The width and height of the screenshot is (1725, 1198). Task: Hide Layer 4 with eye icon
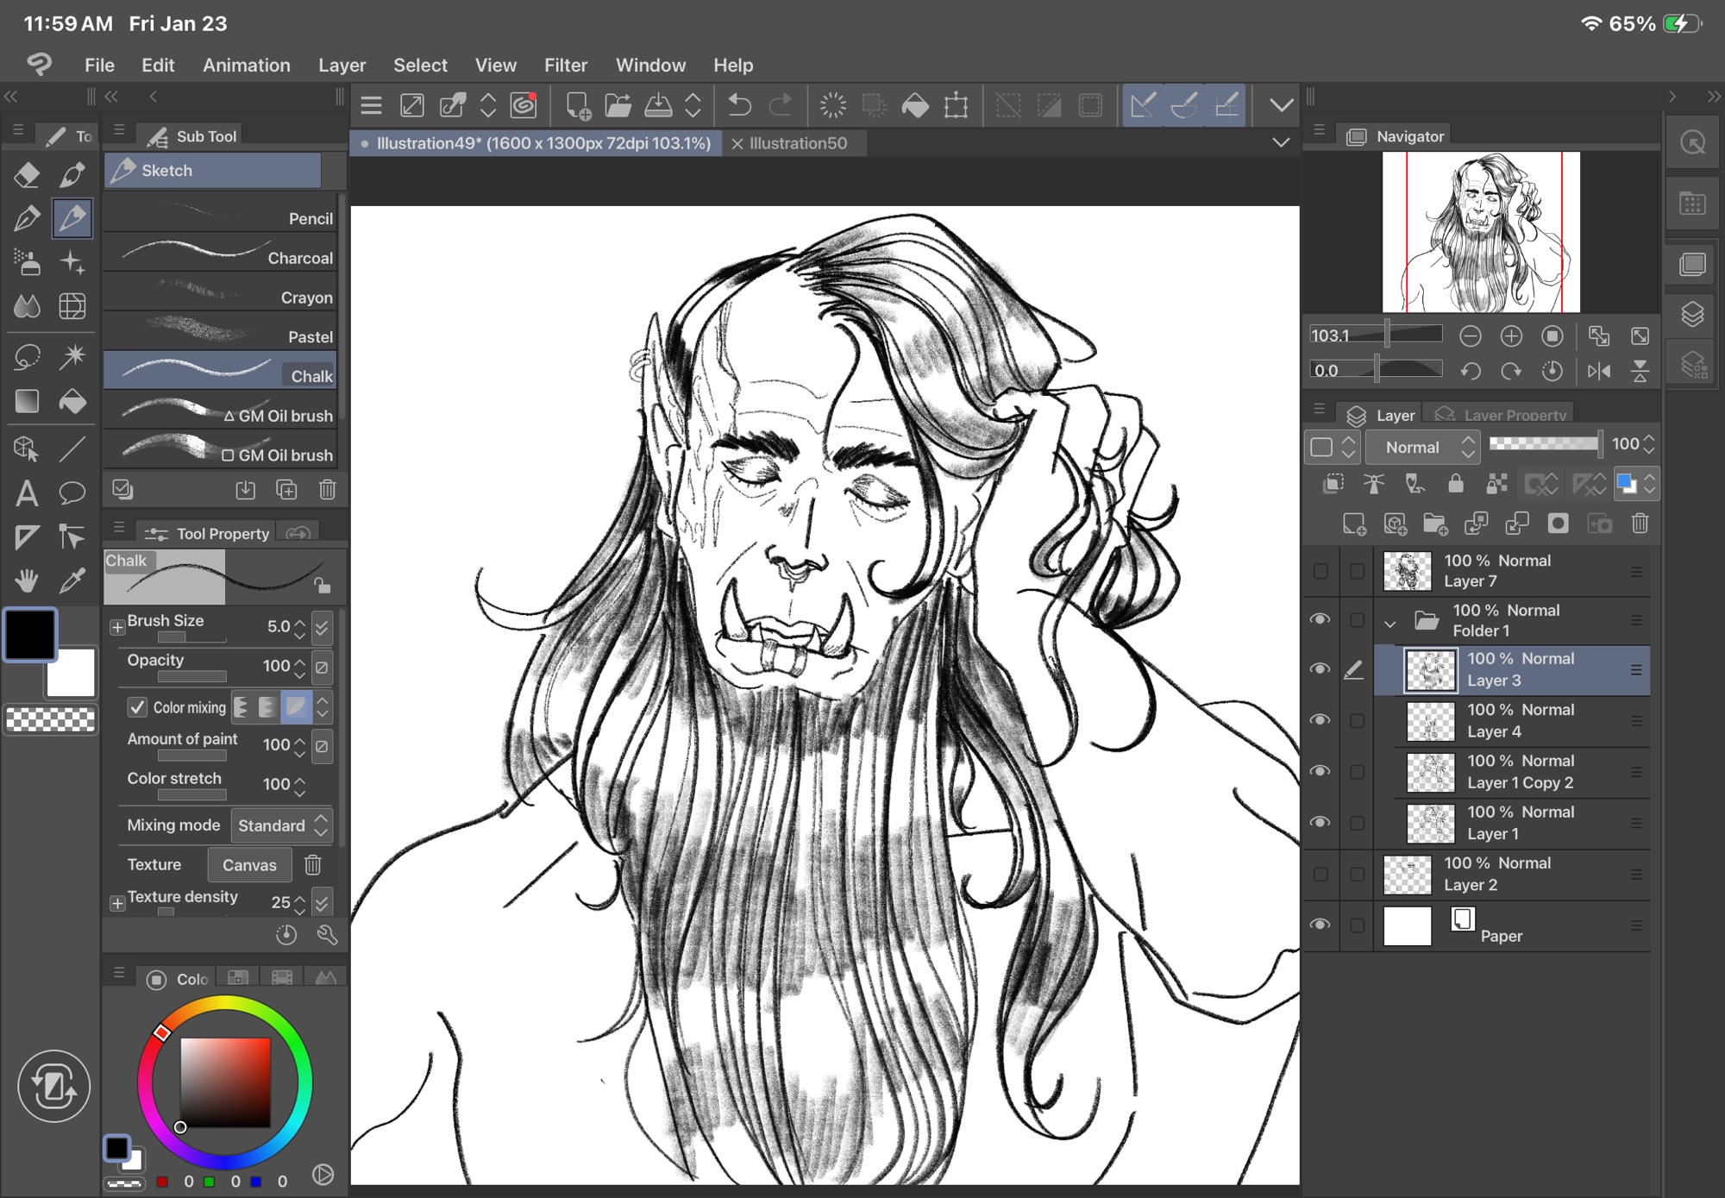pyautogui.click(x=1320, y=720)
